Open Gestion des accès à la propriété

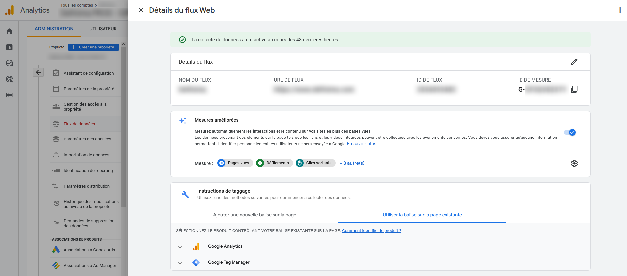pyautogui.click(x=86, y=107)
